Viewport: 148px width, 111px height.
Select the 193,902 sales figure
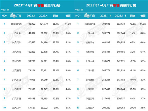pos(31,24)
